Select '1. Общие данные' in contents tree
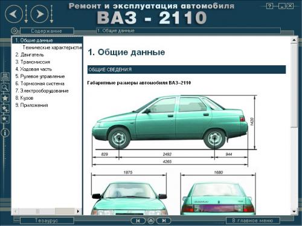Viewport: 302px width, 226px height. [47, 40]
